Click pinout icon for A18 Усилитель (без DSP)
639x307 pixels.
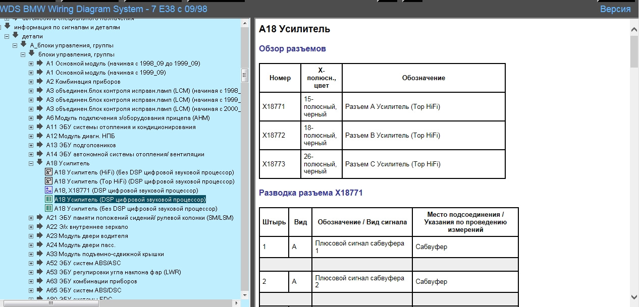(x=49, y=209)
